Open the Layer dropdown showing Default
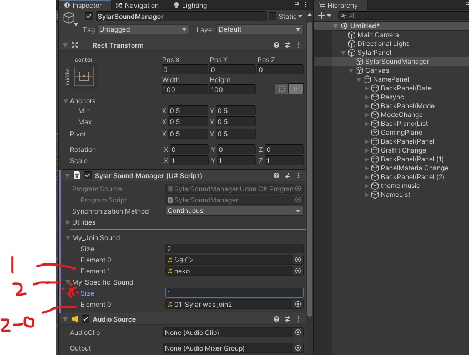 pyautogui.click(x=260, y=29)
